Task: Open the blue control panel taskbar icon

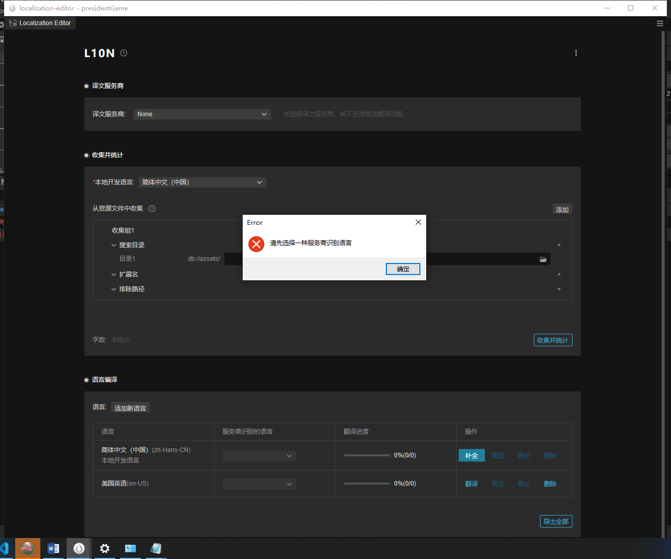Action: 131,549
